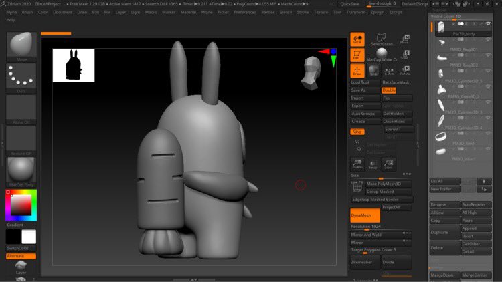The image size is (502, 282).
Task: Click the QuickSave button
Action: pos(349,4)
